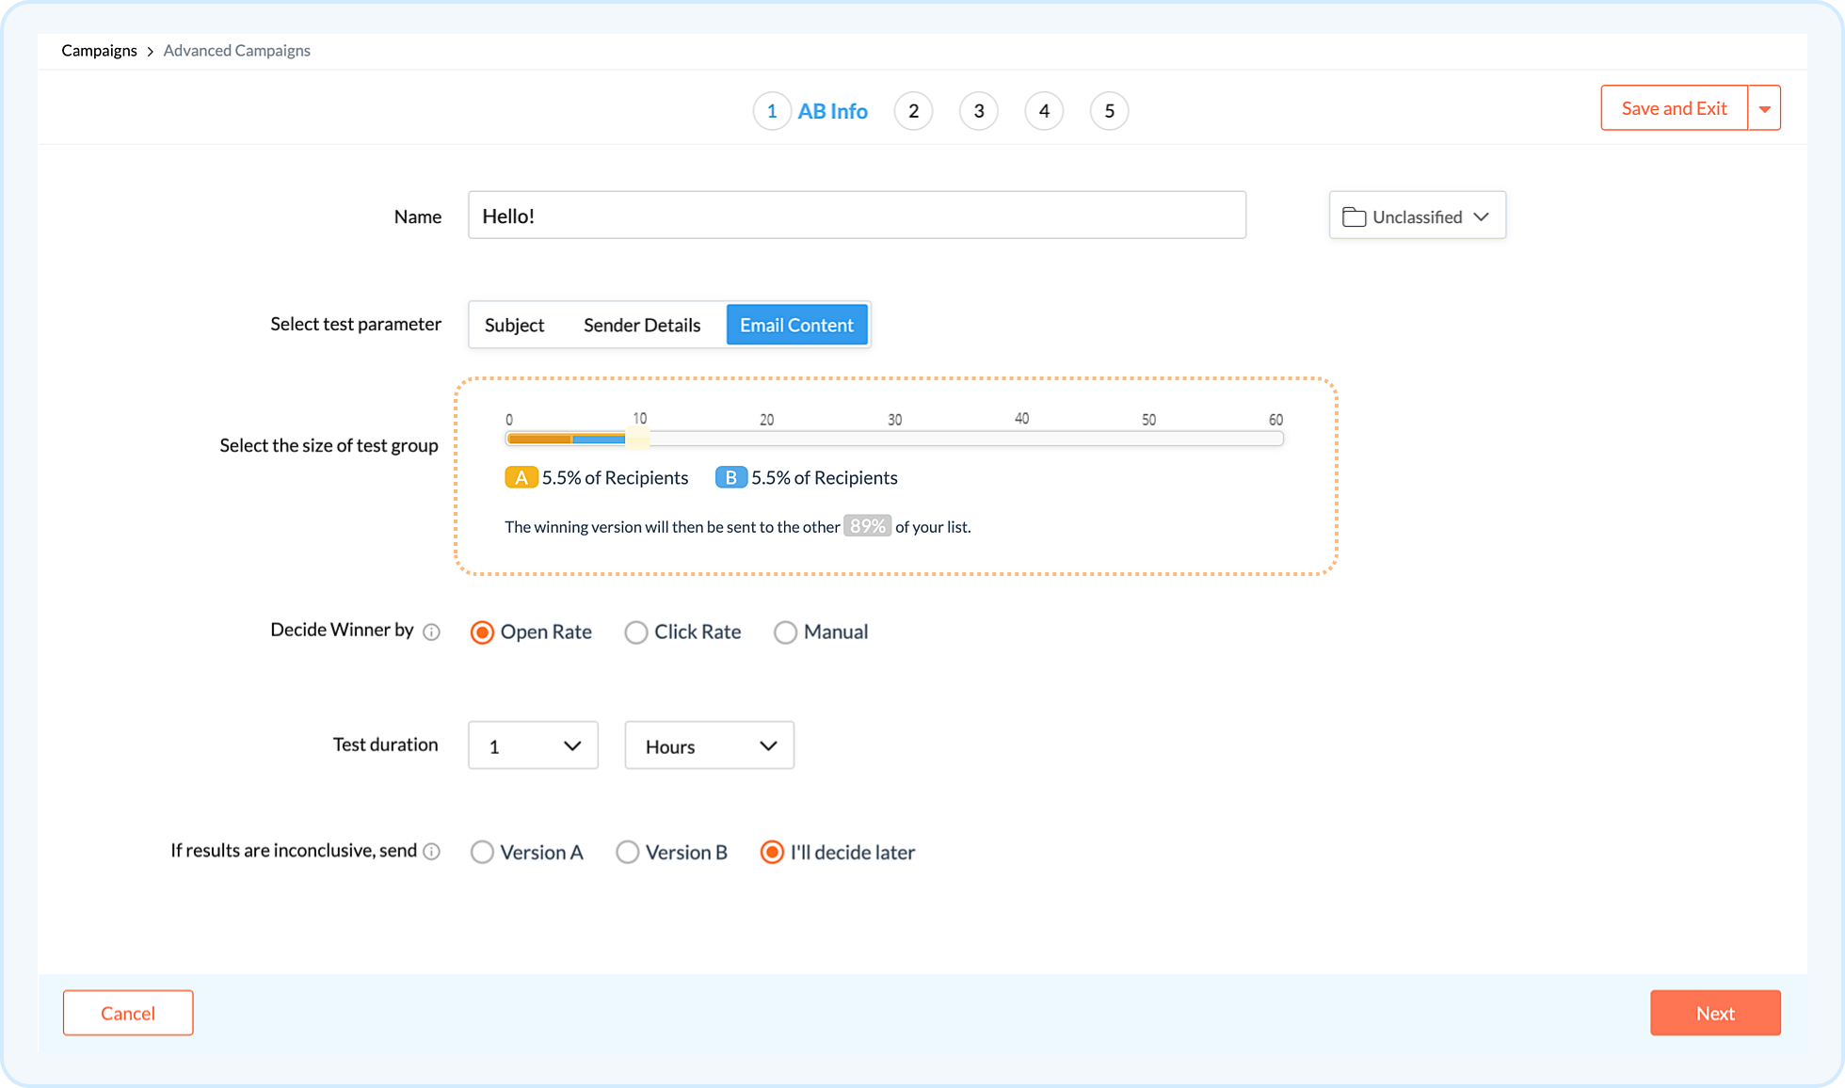This screenshot has height=1088, width=1845.
Task: Select Click Rate radio option
Action: 636,632
